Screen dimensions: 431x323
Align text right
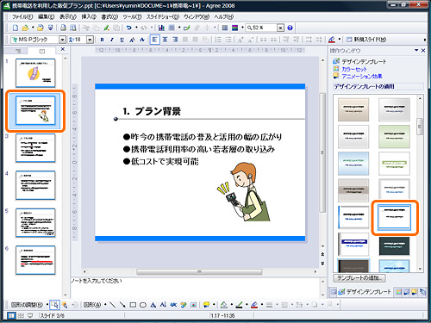click(175, 40)
